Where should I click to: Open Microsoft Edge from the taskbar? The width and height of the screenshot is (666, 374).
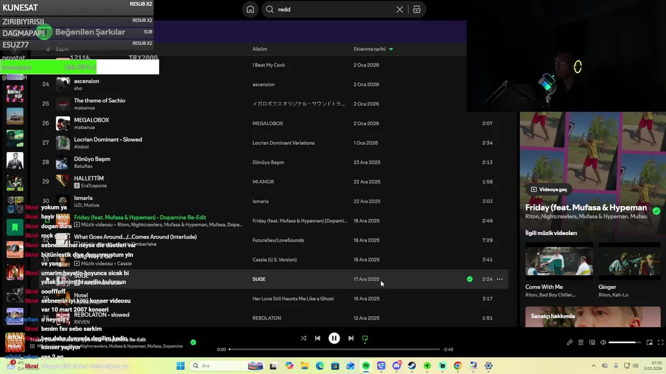[320, 366]
